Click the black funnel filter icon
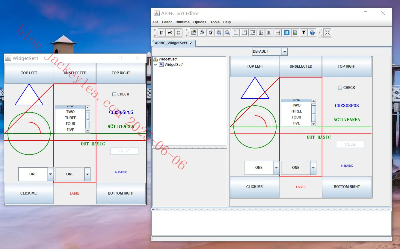This screenshot has width=400, height=249. (304, 33)
